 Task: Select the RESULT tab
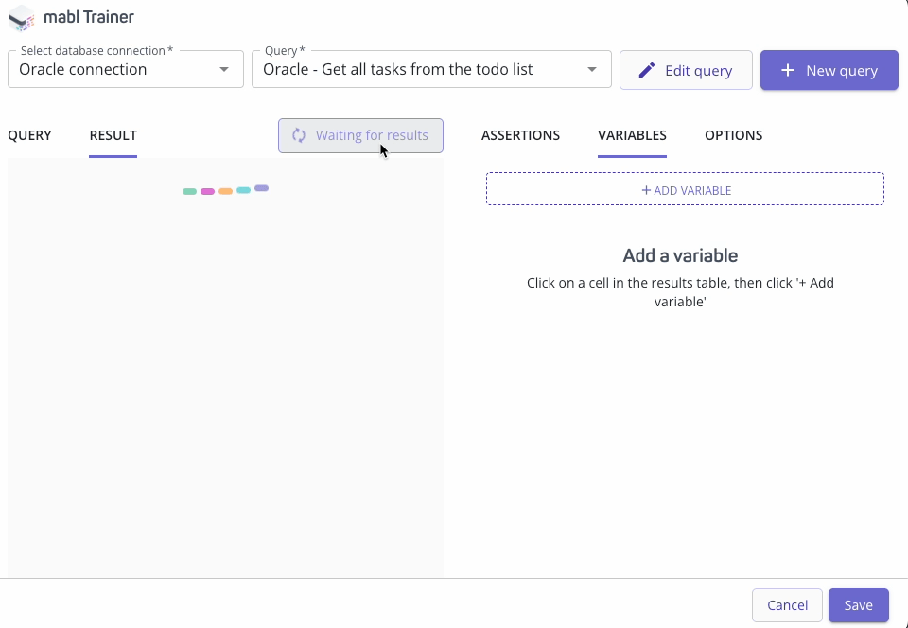(x=113, y=135)
